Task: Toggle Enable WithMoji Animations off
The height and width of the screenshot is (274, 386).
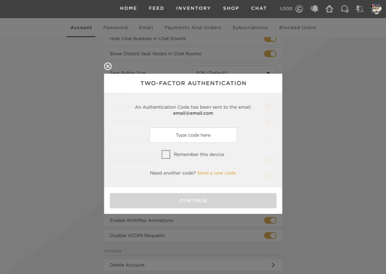Action: click(270, 220)
